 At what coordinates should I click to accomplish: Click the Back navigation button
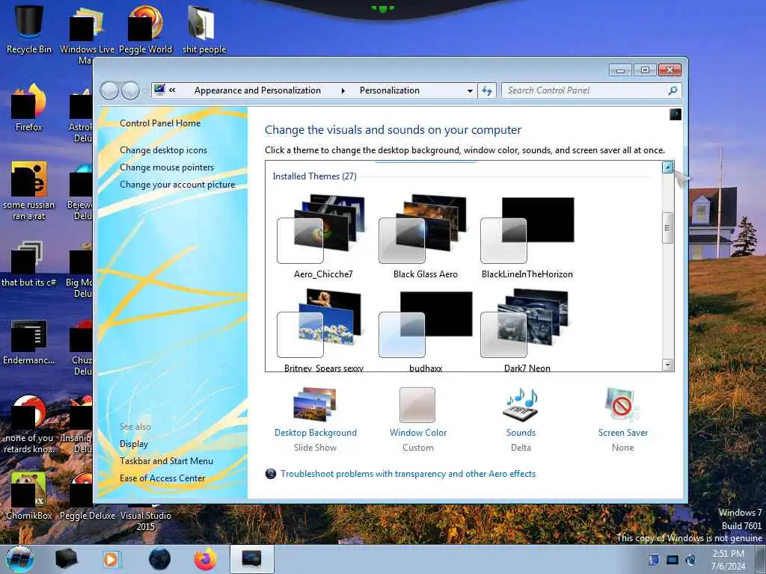(109, 90)
